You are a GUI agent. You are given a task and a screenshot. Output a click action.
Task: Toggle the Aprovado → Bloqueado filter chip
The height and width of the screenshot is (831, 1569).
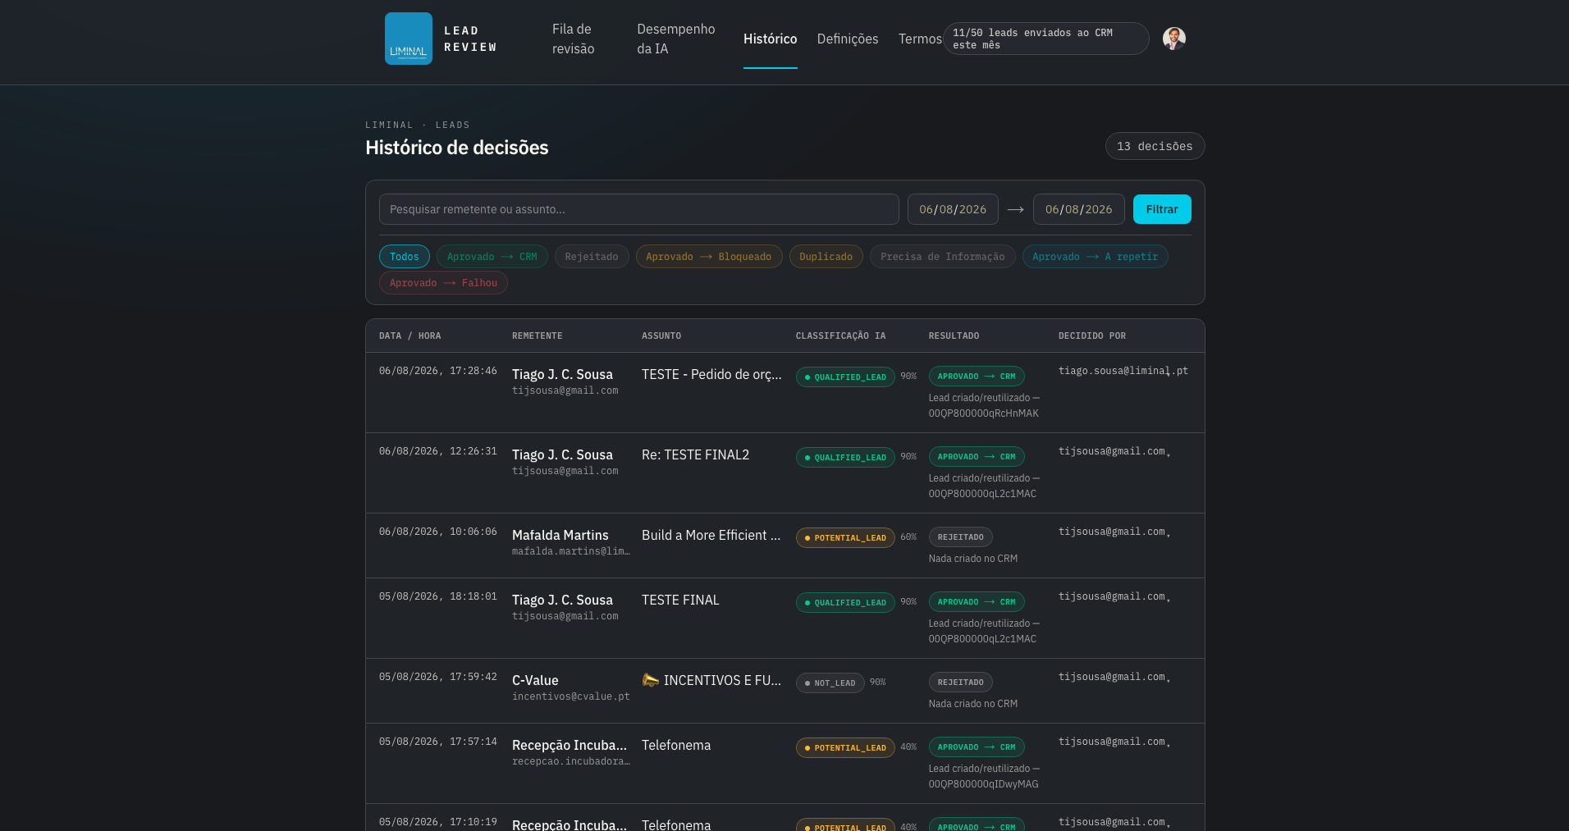point(709,257)
